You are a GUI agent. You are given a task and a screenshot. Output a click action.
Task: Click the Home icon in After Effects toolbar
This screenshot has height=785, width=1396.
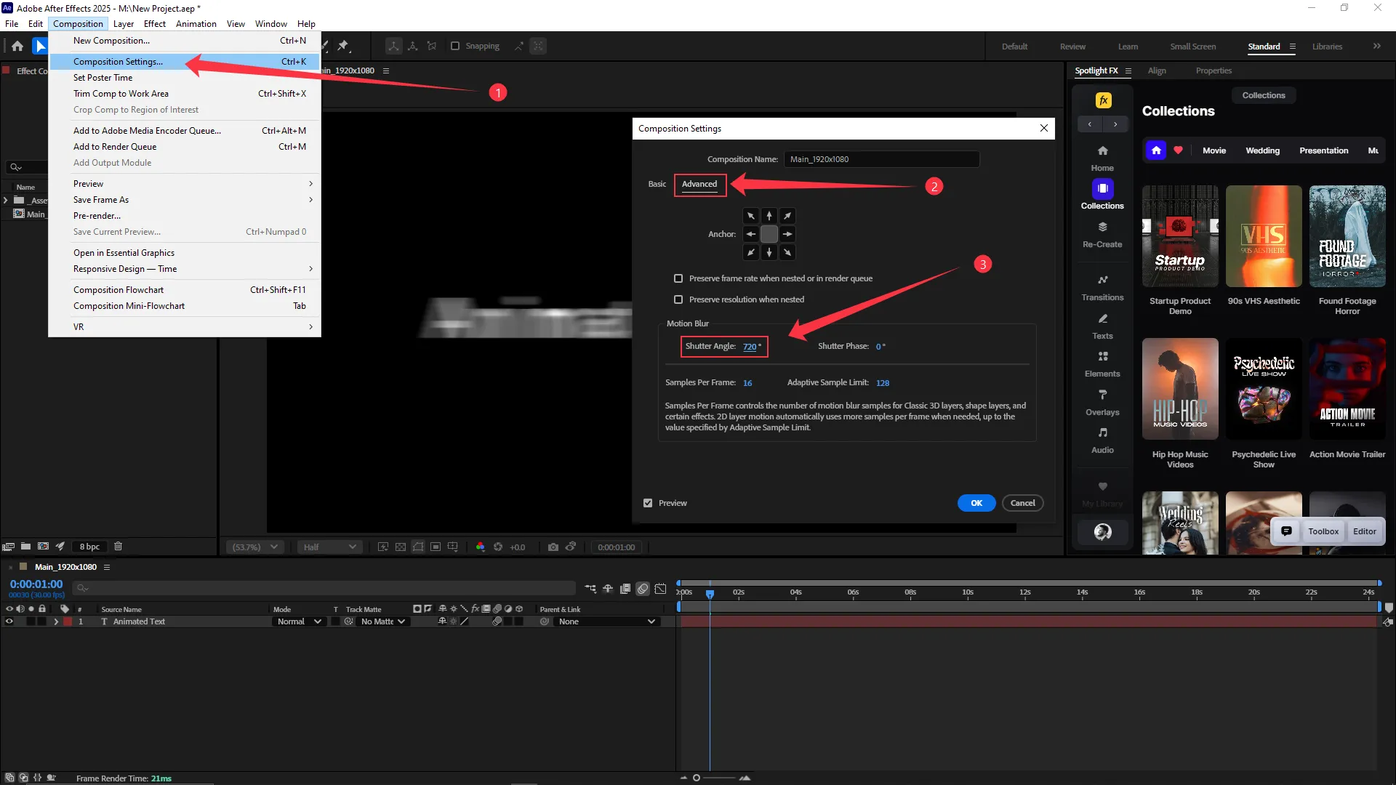(17, 46)
